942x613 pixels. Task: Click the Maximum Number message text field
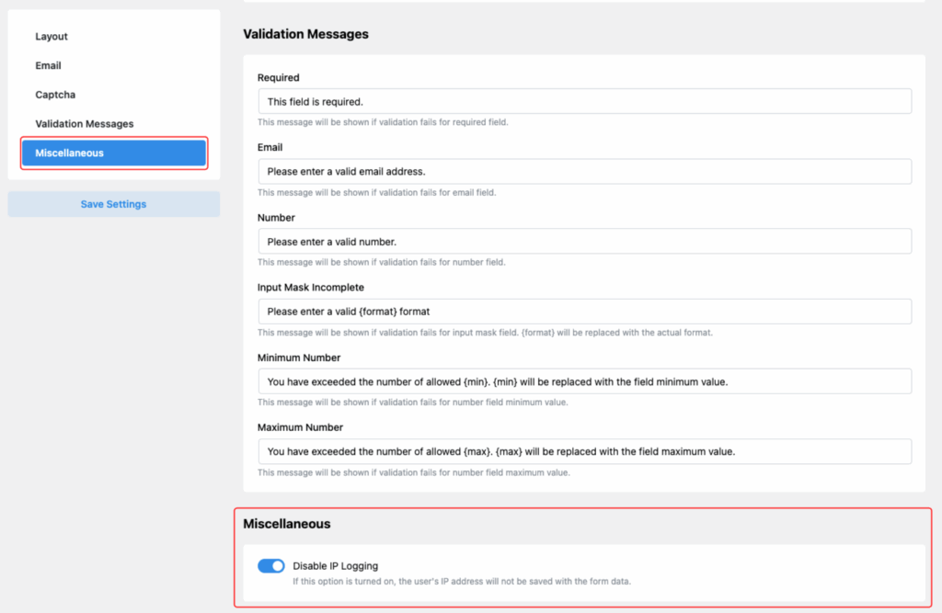(584, 451)
